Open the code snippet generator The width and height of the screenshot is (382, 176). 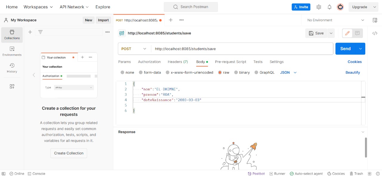tap(375, 33)
